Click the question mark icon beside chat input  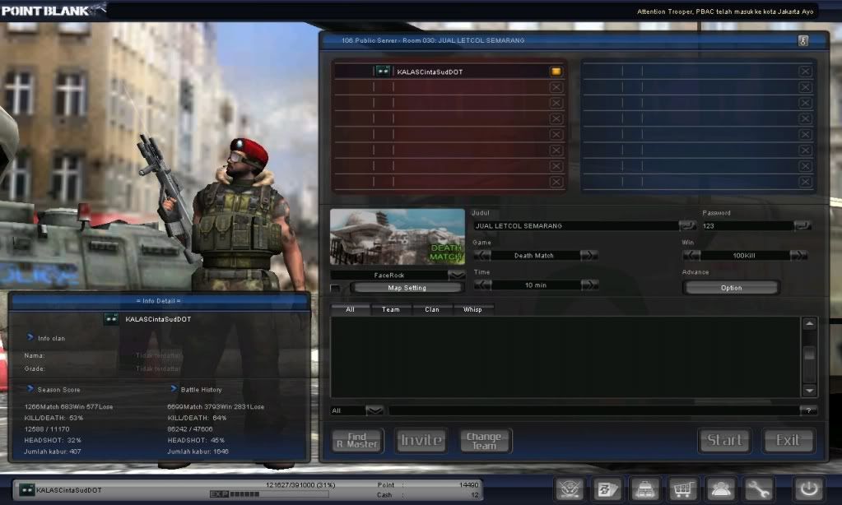(808, 410)
